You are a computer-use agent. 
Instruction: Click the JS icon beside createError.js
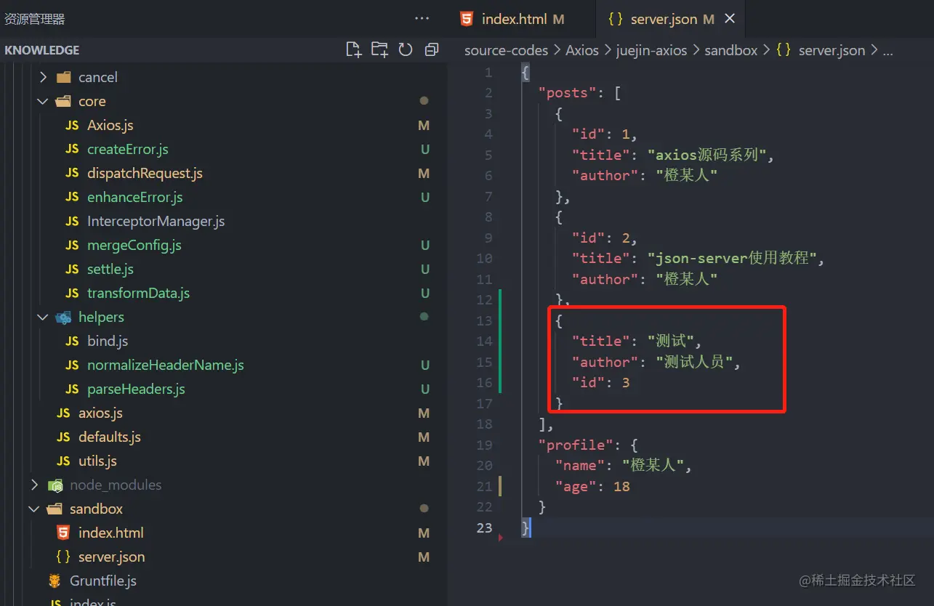tap(72, 149)
